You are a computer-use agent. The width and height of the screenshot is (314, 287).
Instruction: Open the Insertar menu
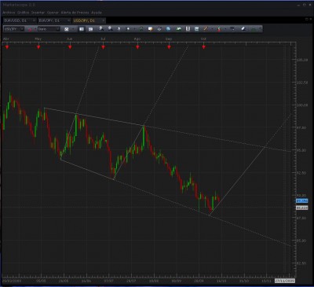coord(38,13)
